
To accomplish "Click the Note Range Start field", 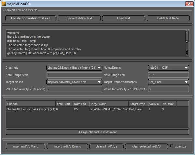I will 74,75.
